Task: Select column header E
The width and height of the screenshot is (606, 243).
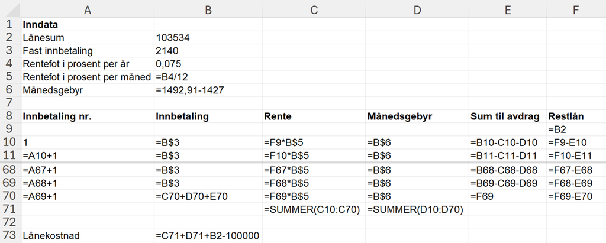Action: click(x=507, y=8)
